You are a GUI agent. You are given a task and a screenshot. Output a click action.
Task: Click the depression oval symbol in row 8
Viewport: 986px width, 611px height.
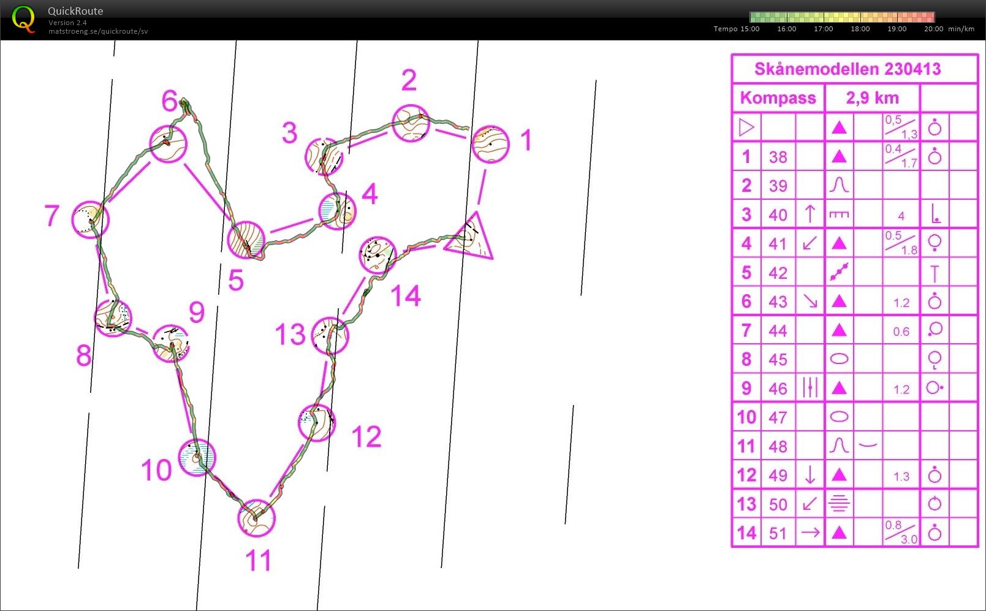pos(839,359)
